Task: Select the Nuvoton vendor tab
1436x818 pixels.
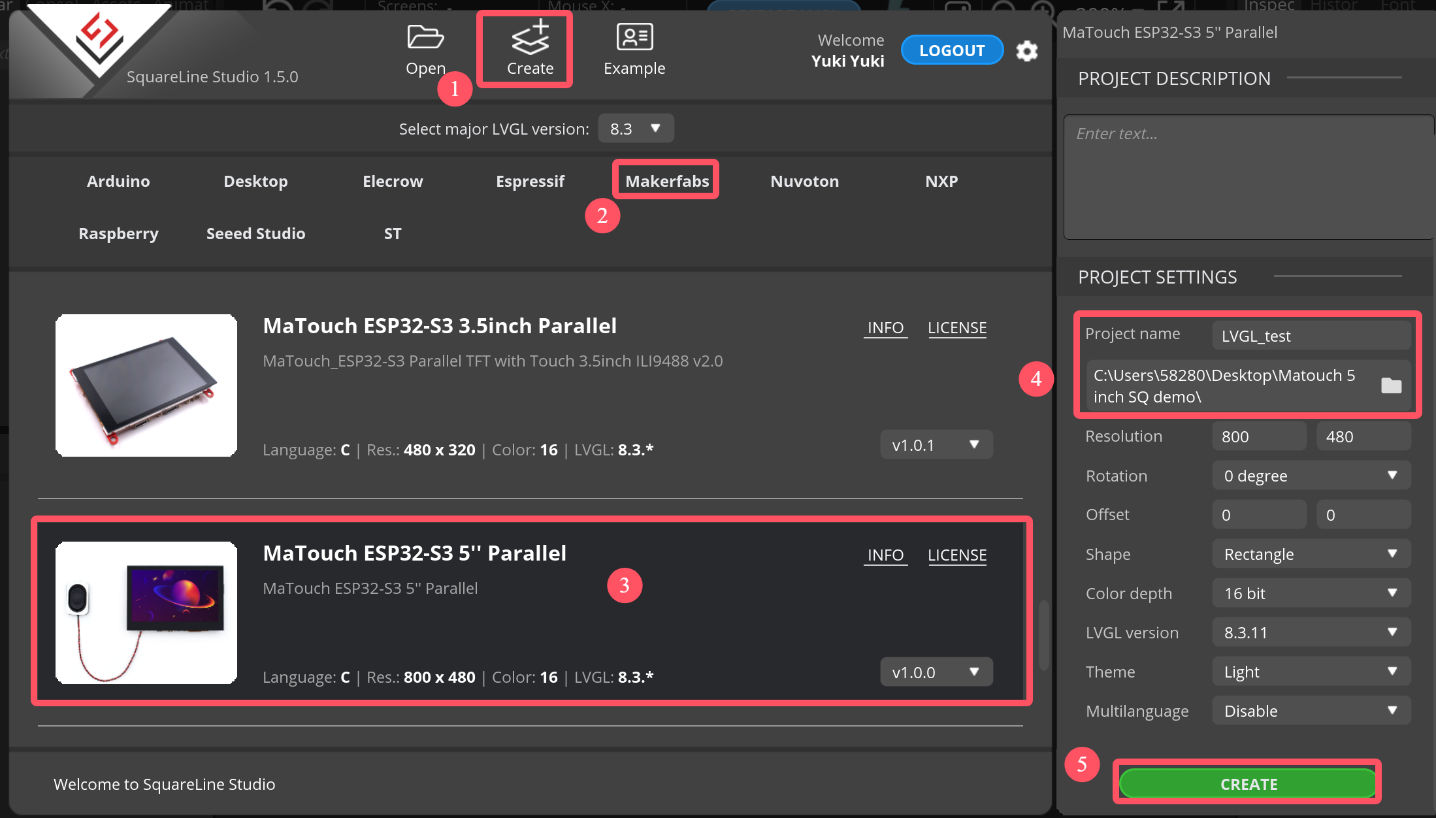Action: coord(804,181)
